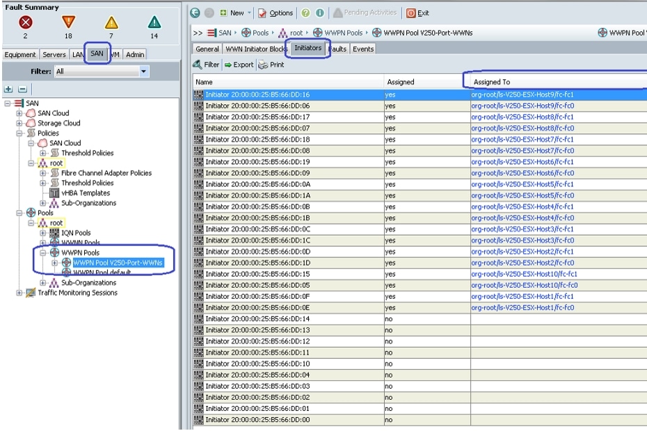Sort the table by Assigned column header

pos(401,82)
